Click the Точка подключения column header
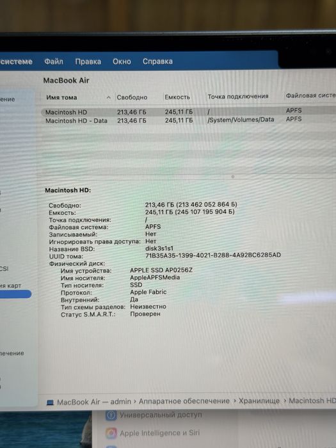 (x=238, y=97)
